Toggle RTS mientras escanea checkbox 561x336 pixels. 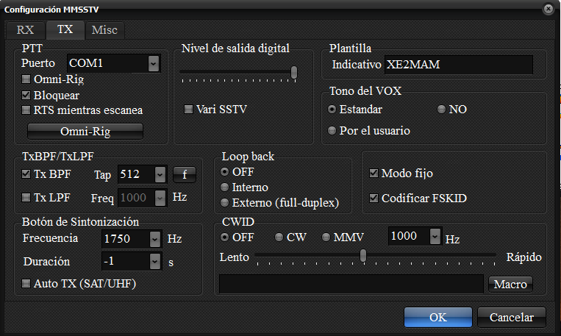(26, 110)
